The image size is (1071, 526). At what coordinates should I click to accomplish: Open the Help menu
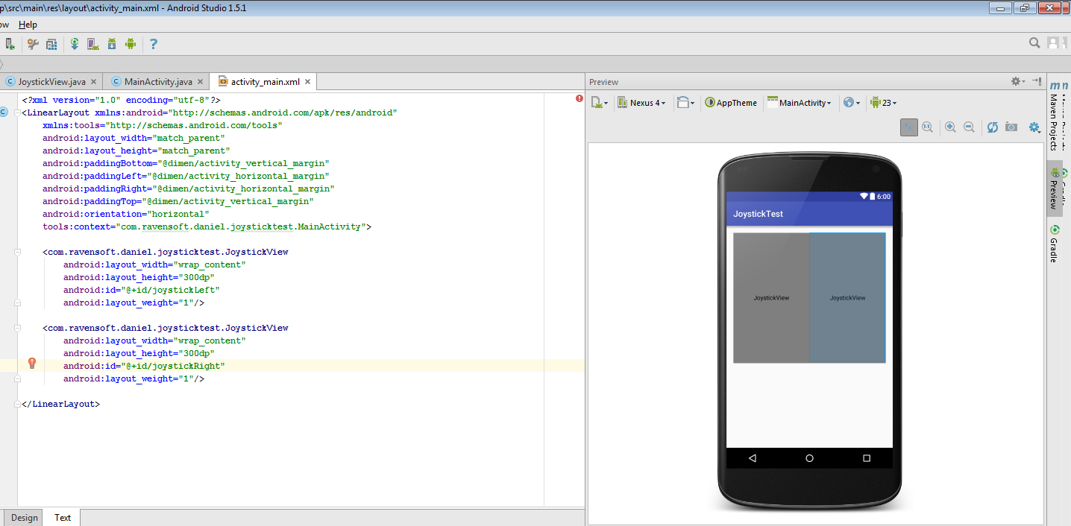(x=28, y=25)
